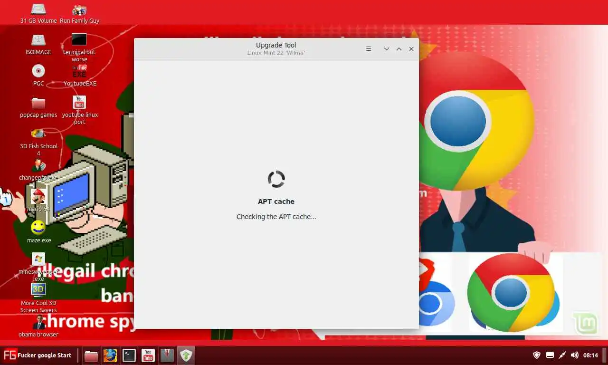The width and height of the screenshot is (608, 365).
Task: Click the Upgrade Tool taskbar entry
Action: [x=186, y=355]
